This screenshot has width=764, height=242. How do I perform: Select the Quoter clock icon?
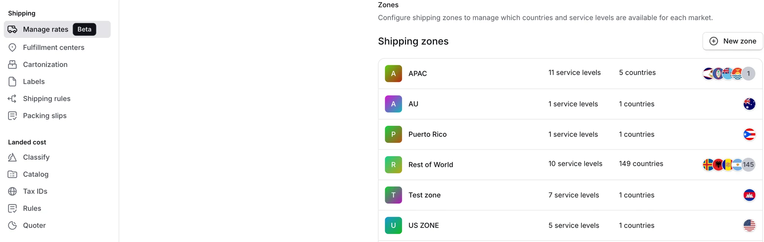(x=12, y=225)
